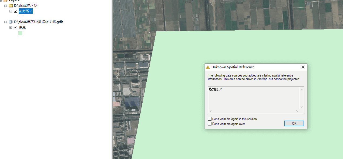Click the list's scroll-right arrow in dialog
The height and width of the screenshot is (159, 343).
(x=297, y=111)
